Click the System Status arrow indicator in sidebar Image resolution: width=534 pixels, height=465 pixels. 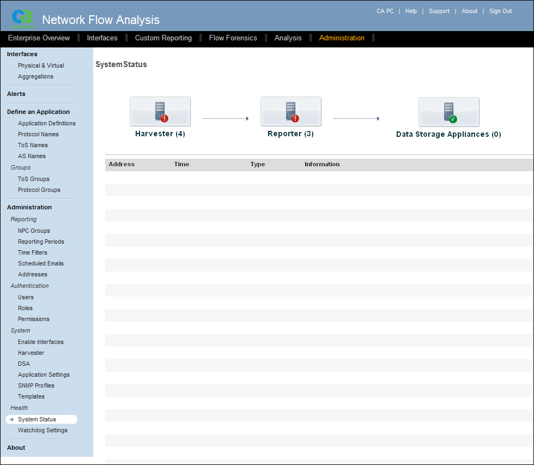click(10, 419)
